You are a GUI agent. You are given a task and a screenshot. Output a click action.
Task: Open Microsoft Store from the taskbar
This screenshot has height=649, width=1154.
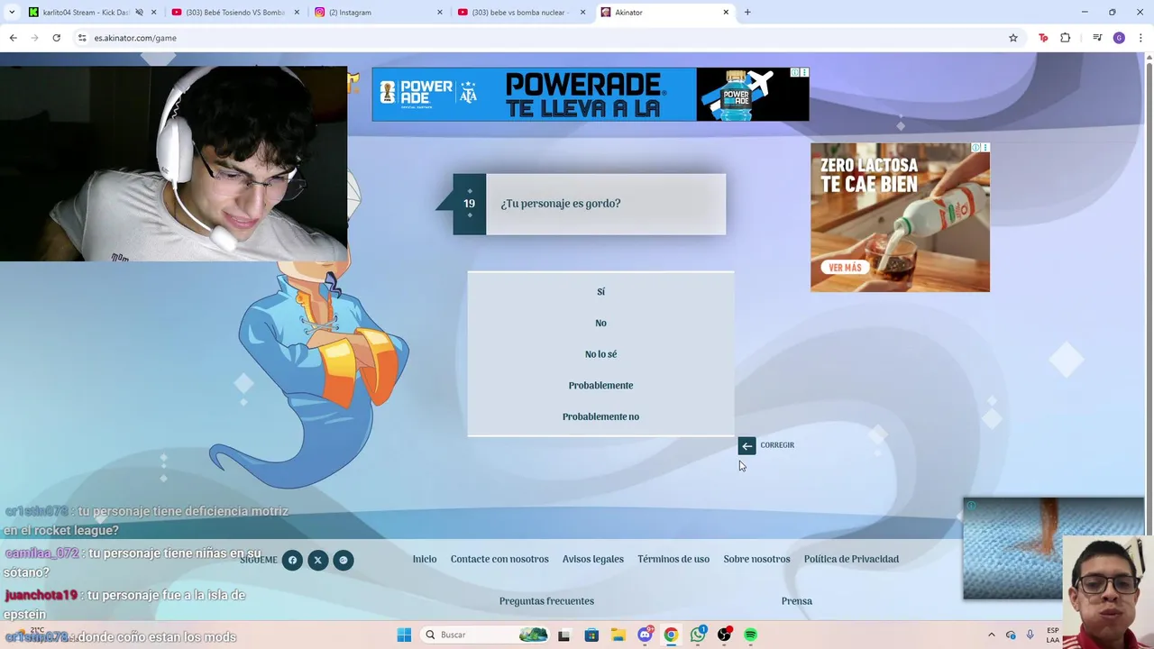click(x=591, y=635)
